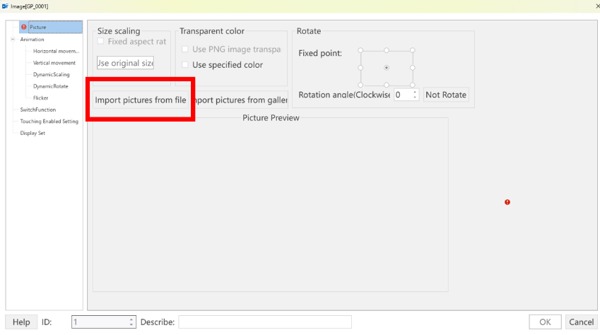Click the red warning icon right of preview

point(507,202)
